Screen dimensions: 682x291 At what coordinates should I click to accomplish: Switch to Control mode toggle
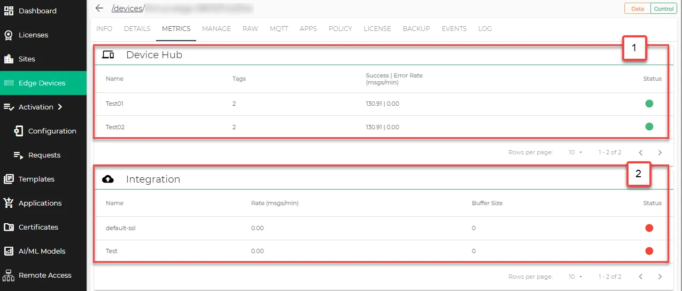pos(664,9)
